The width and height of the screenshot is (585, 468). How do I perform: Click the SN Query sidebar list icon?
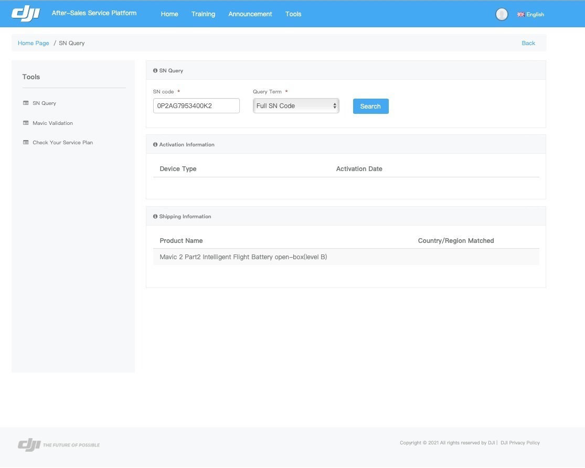(x=26, y=103)
